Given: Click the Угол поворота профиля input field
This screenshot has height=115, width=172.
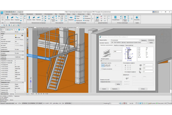Looking at the screenshot, I should coord(148,72).
